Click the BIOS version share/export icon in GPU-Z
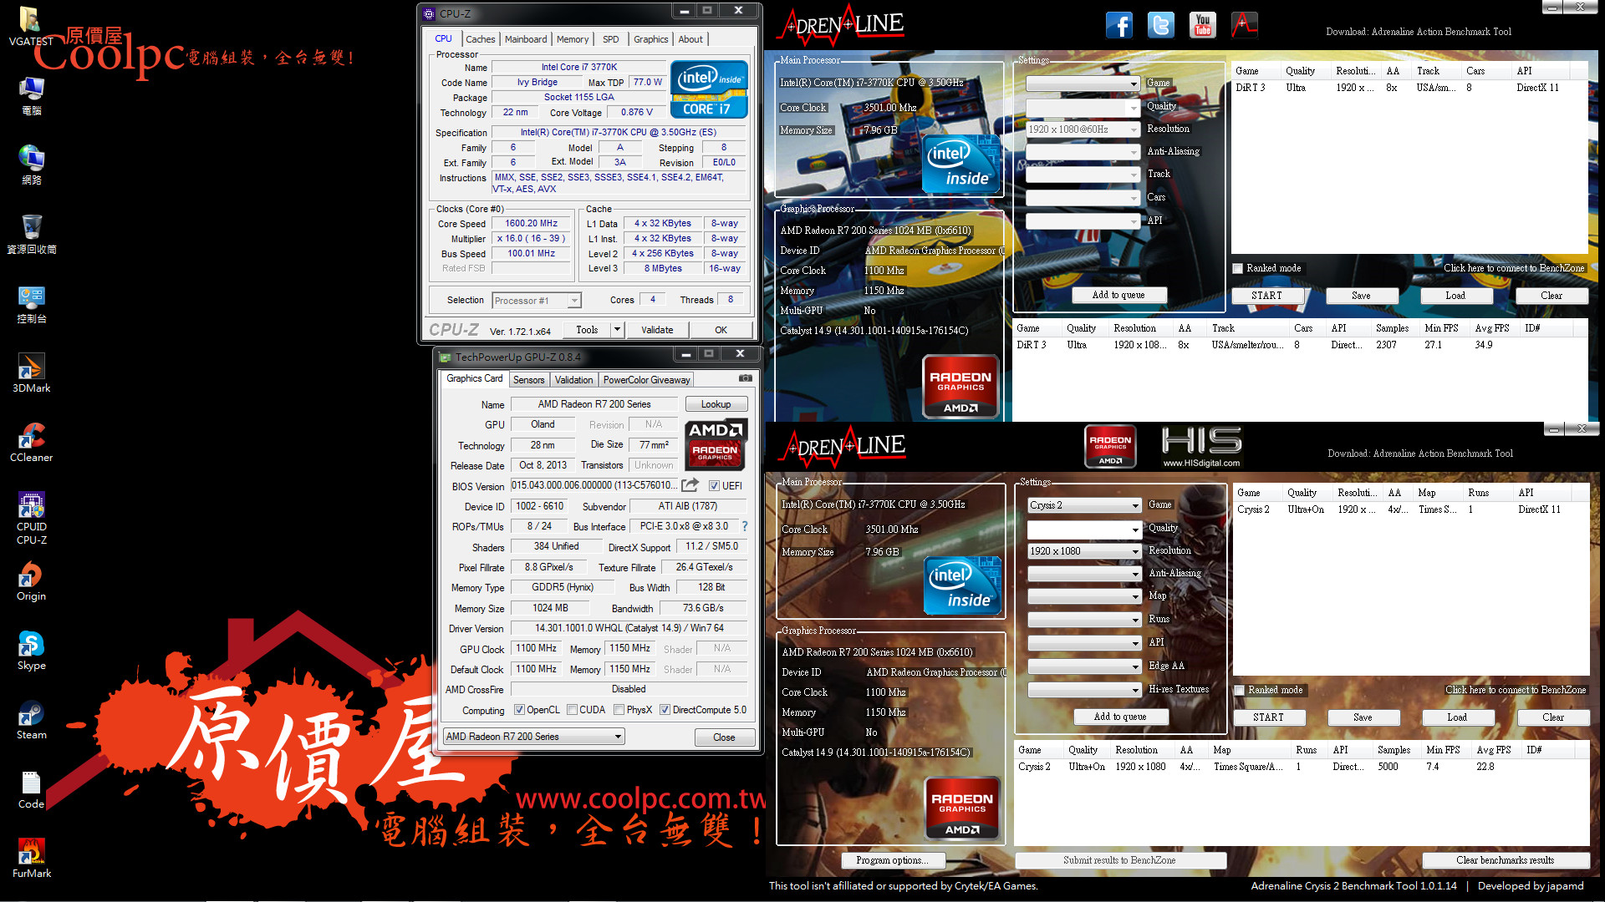The image size is (1605, 902). [x=690, y=485]
